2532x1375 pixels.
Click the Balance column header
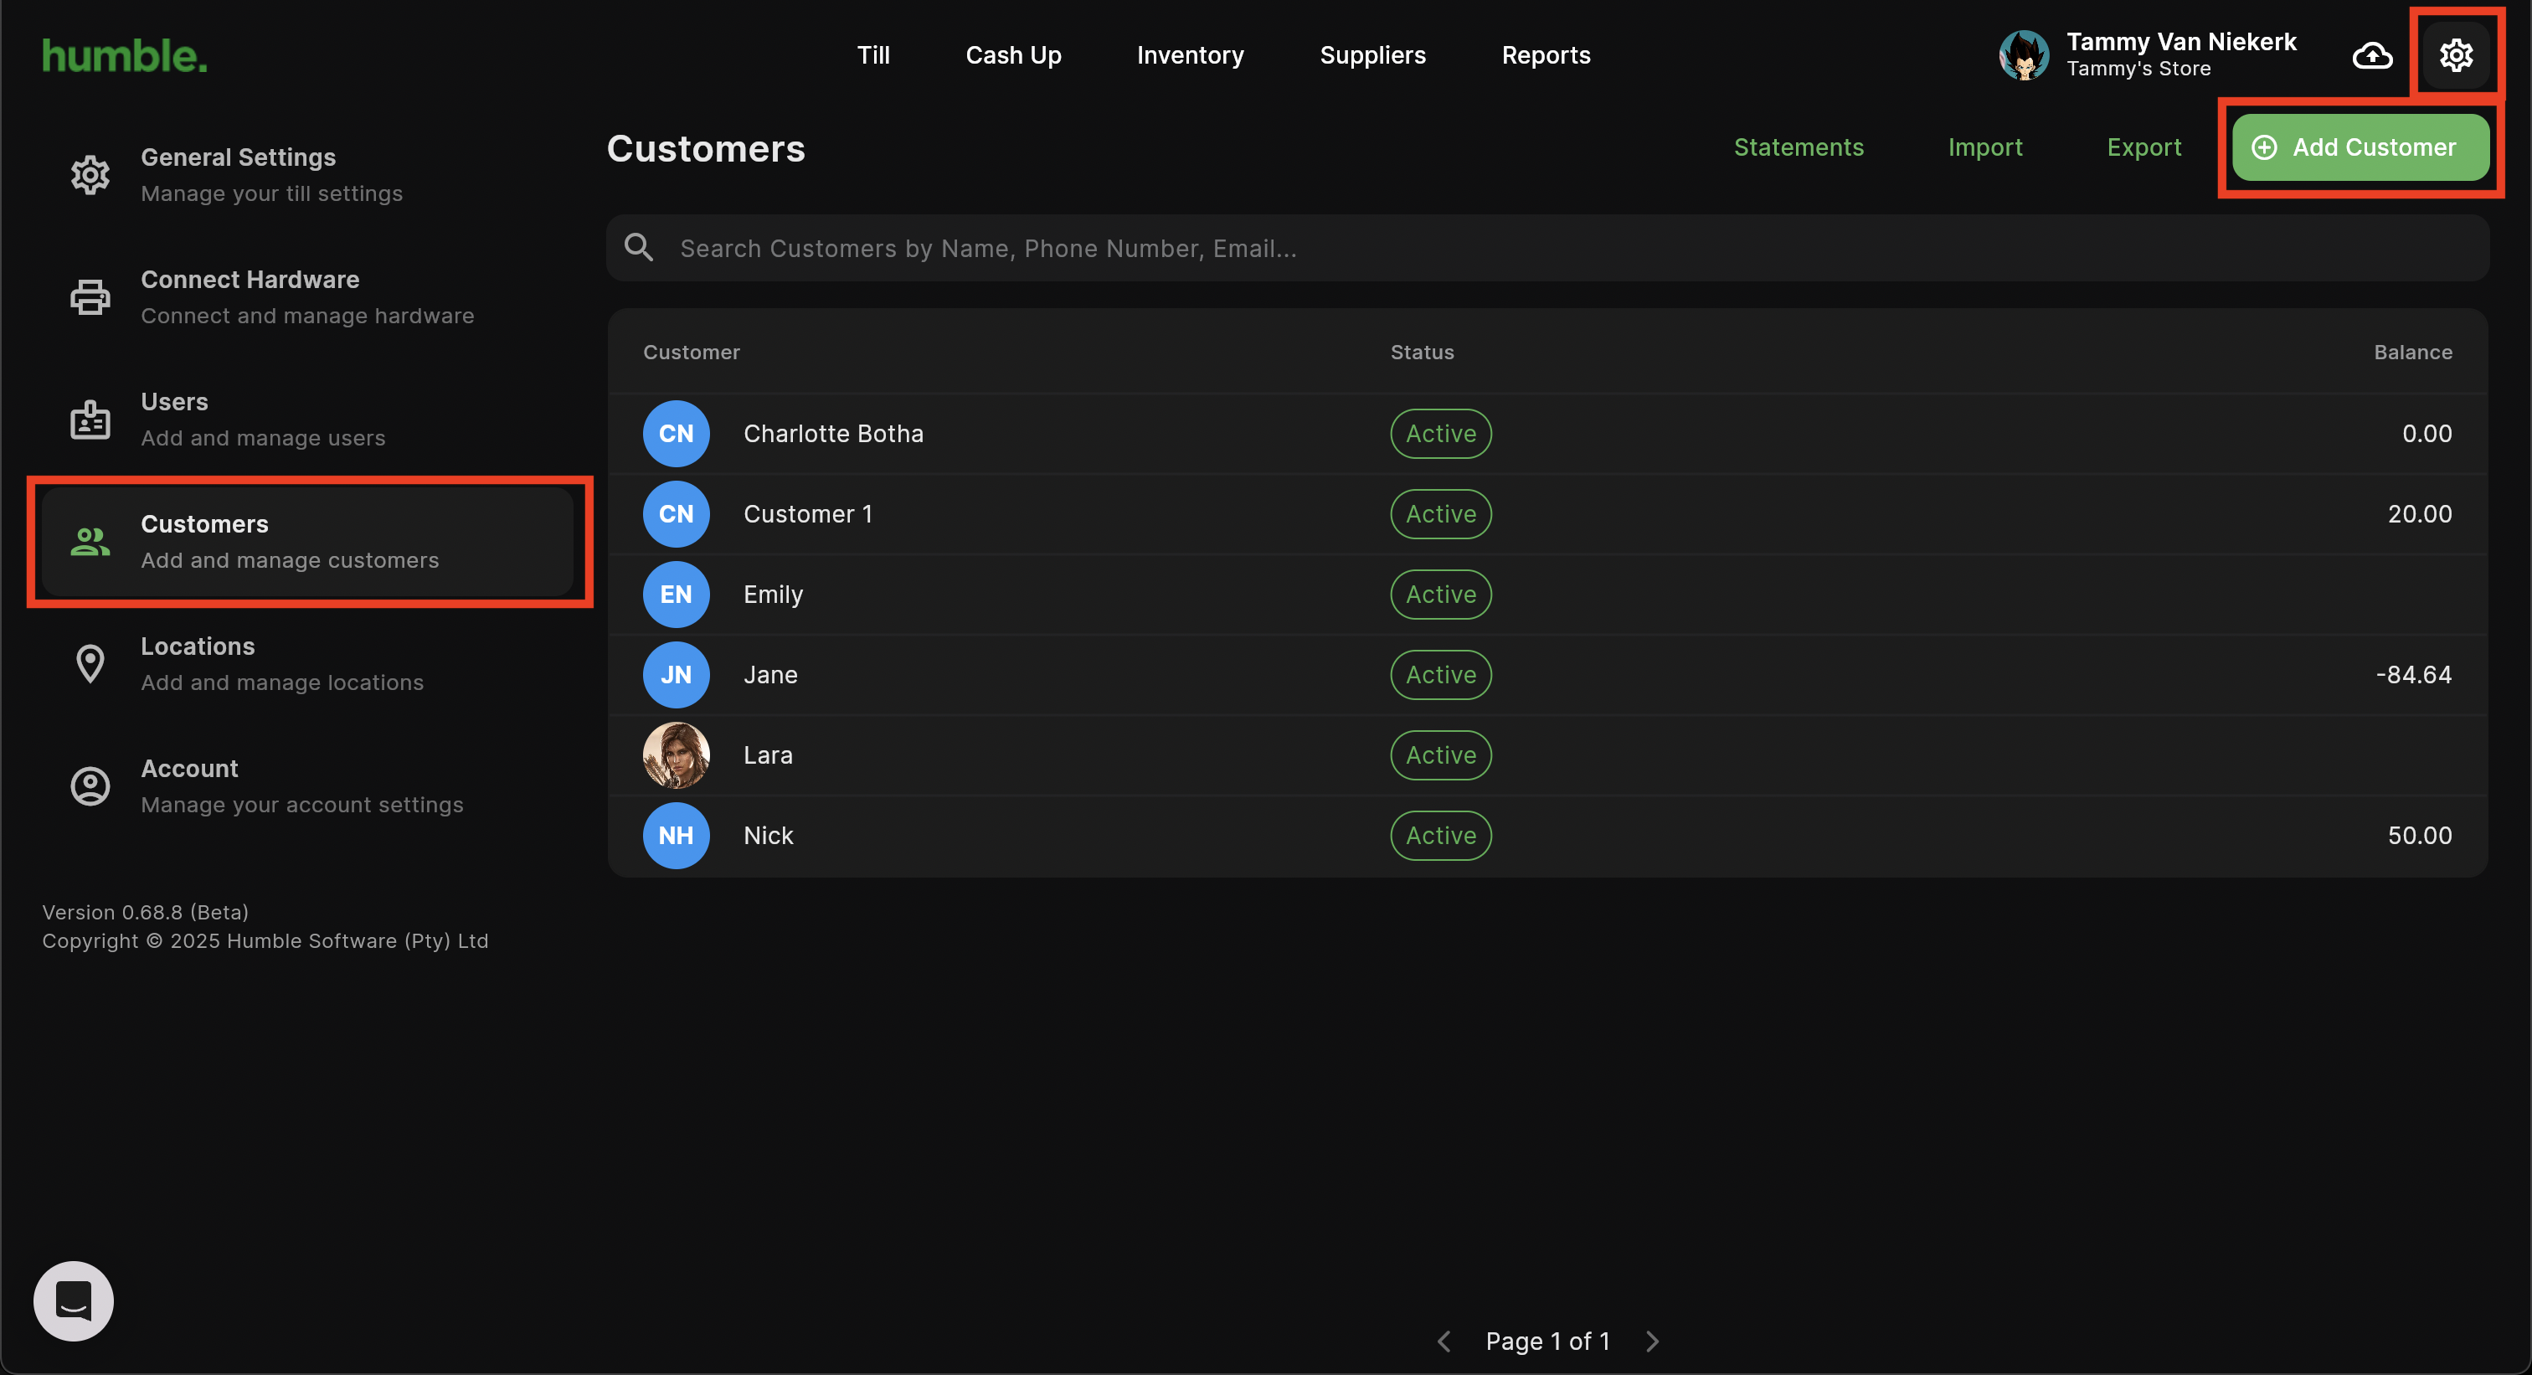[2413, 352]
